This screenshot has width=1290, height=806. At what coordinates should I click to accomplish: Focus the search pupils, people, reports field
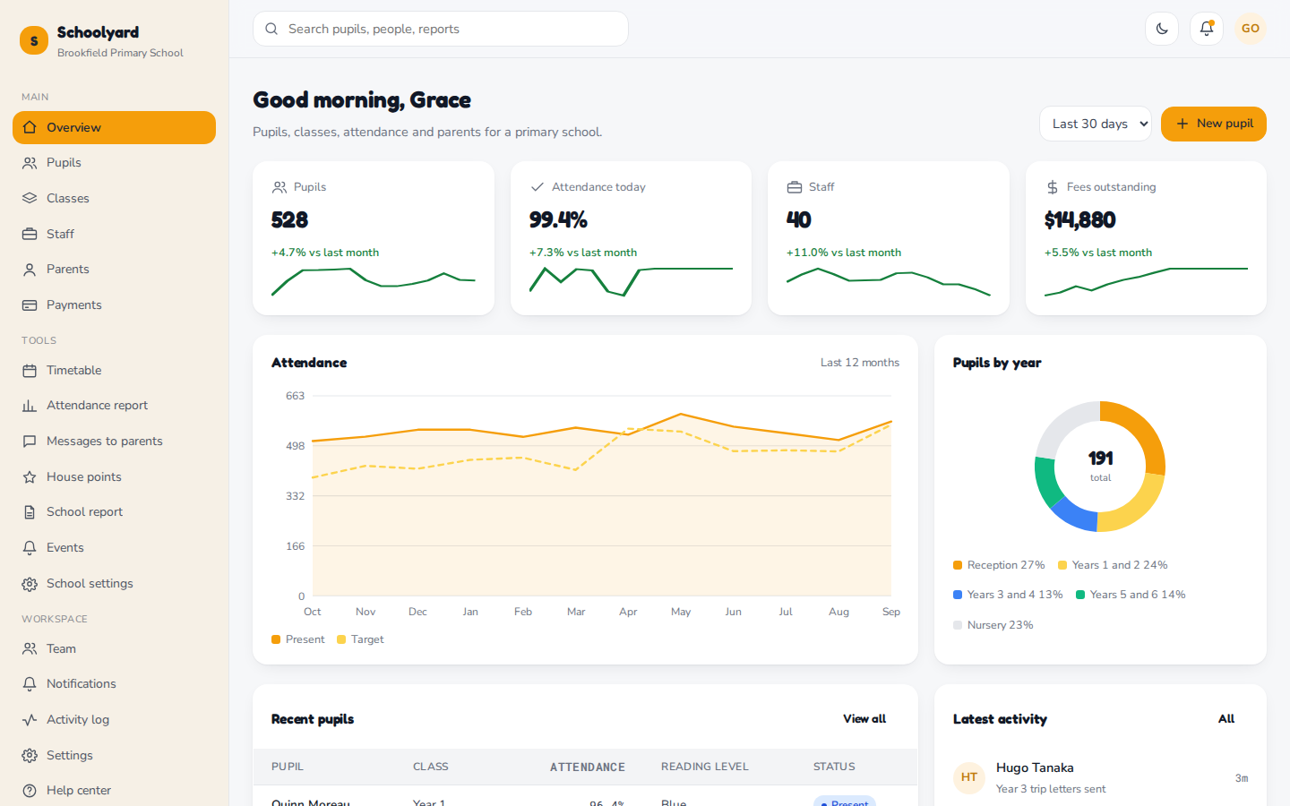point(441,29)
